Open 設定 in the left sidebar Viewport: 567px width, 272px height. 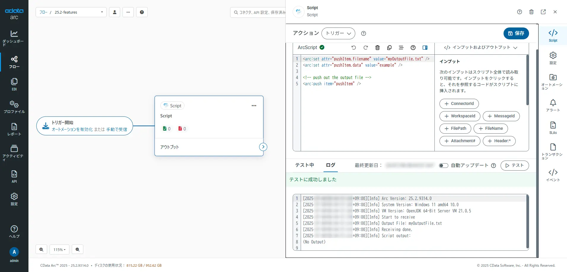(14, 199)
